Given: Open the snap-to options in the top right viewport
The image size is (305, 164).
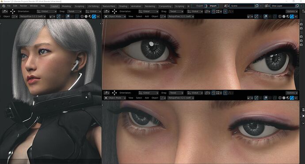Looking at the screenshot, I should [219, 11].
